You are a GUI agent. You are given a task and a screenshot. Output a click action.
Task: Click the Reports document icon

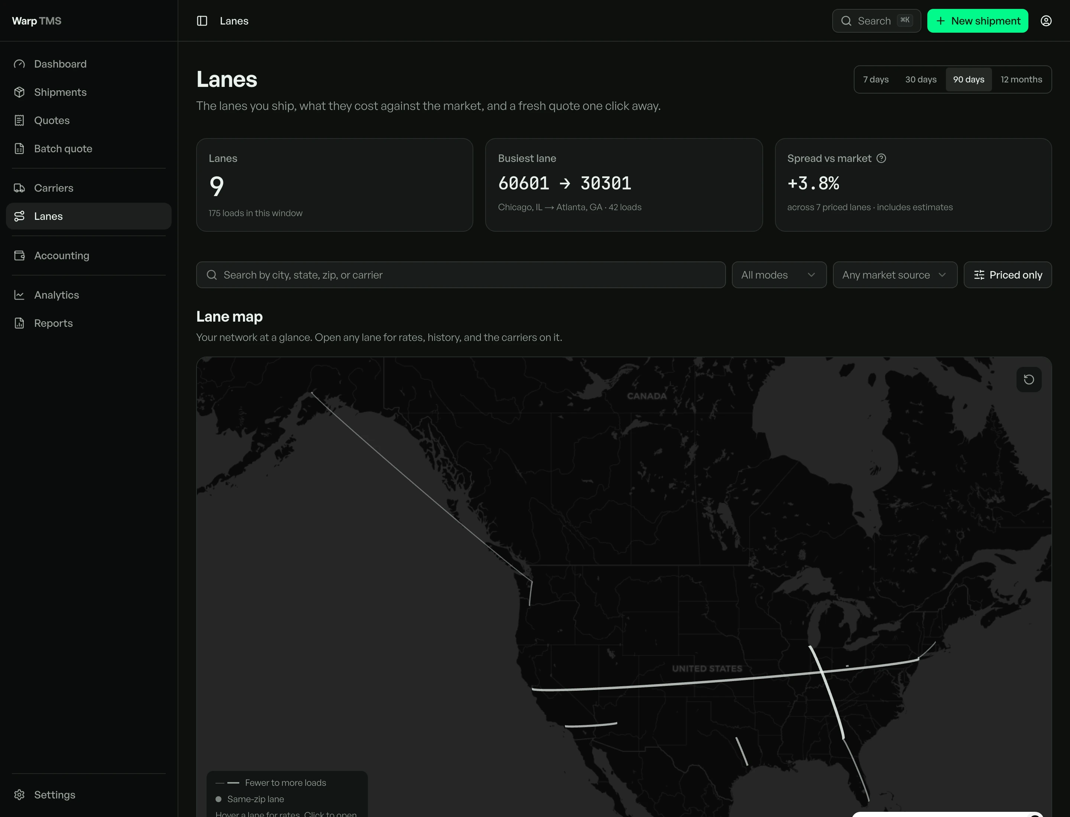[19, 323]
